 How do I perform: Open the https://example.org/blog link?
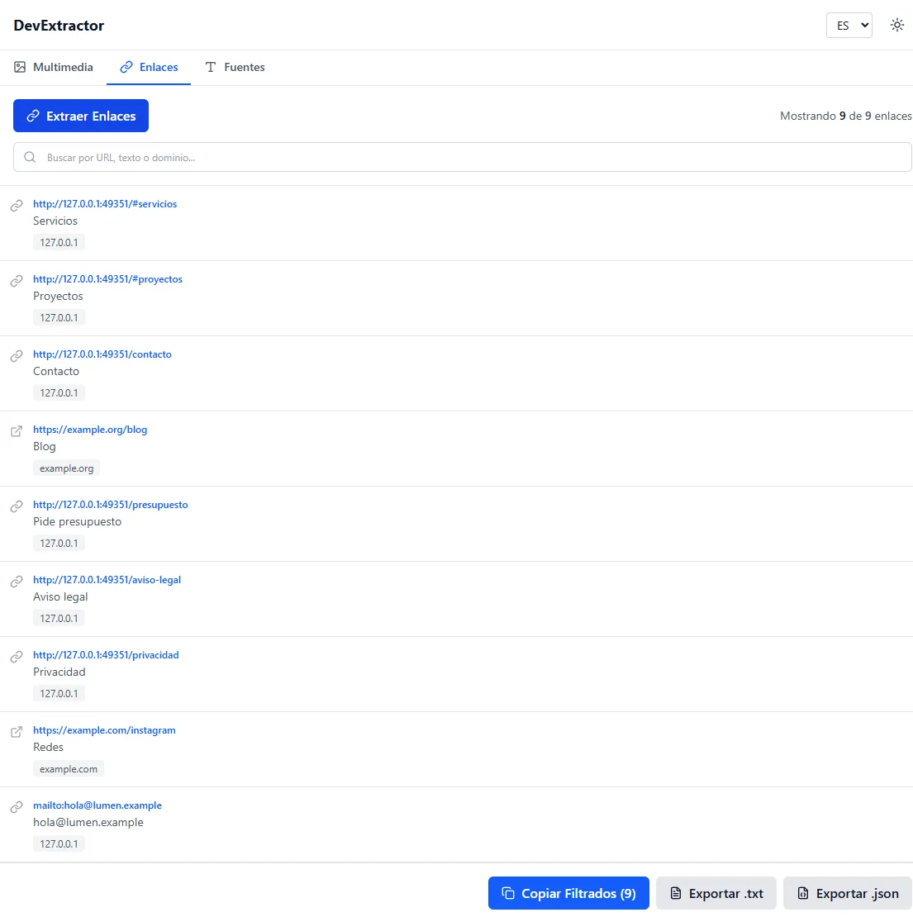pyautogui.click(x=90, y=430)
